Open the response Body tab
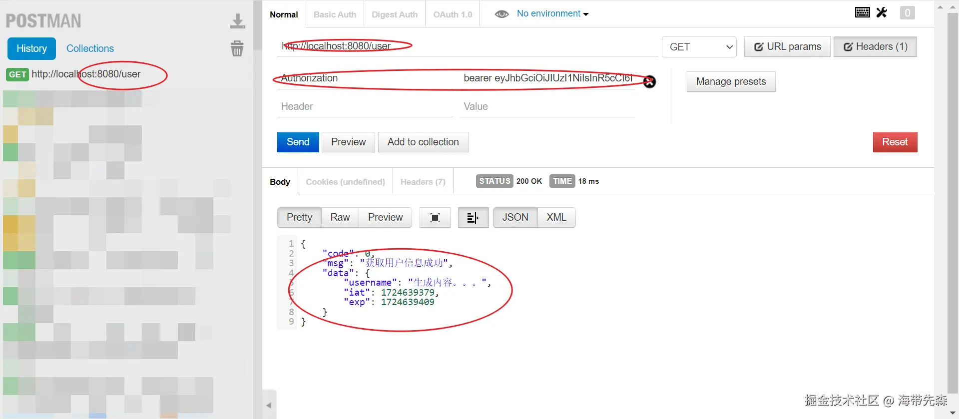 pos(280,182)
